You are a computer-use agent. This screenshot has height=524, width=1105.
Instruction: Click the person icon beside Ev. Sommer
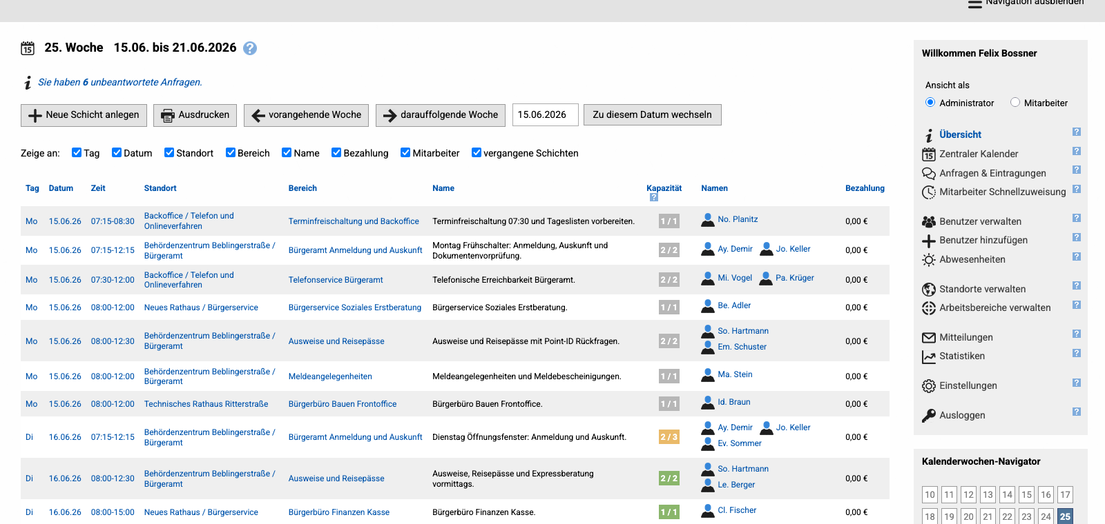(x=708, y=444)
